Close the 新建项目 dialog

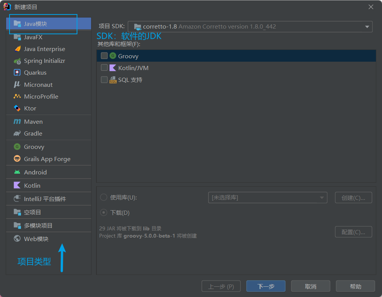371,7
